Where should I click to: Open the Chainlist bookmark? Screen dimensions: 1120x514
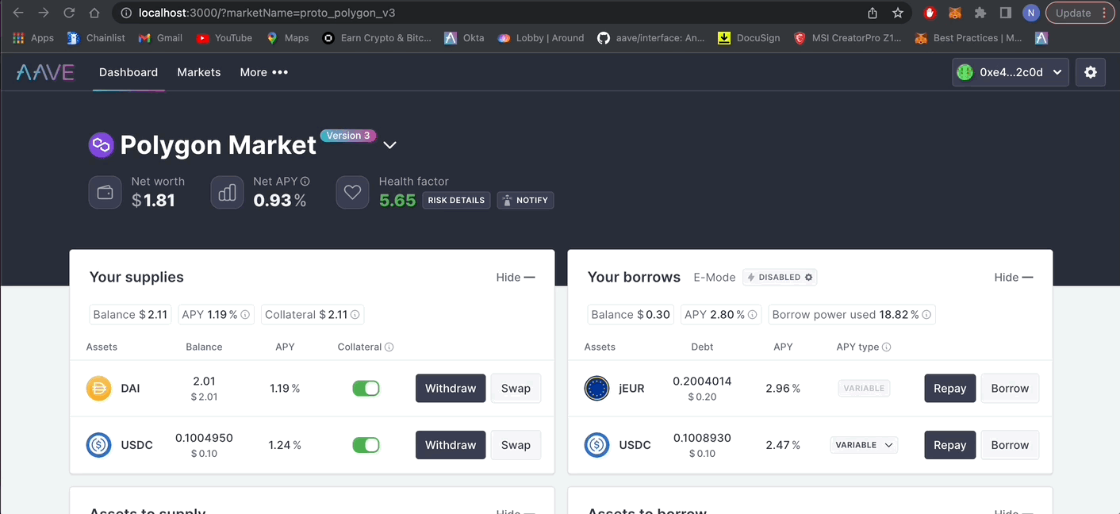96,38
